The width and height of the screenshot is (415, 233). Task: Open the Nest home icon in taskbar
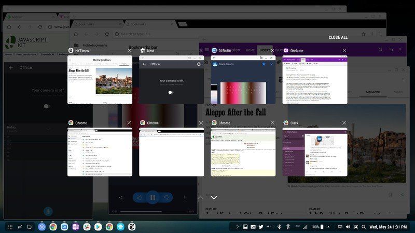(120, 227)
